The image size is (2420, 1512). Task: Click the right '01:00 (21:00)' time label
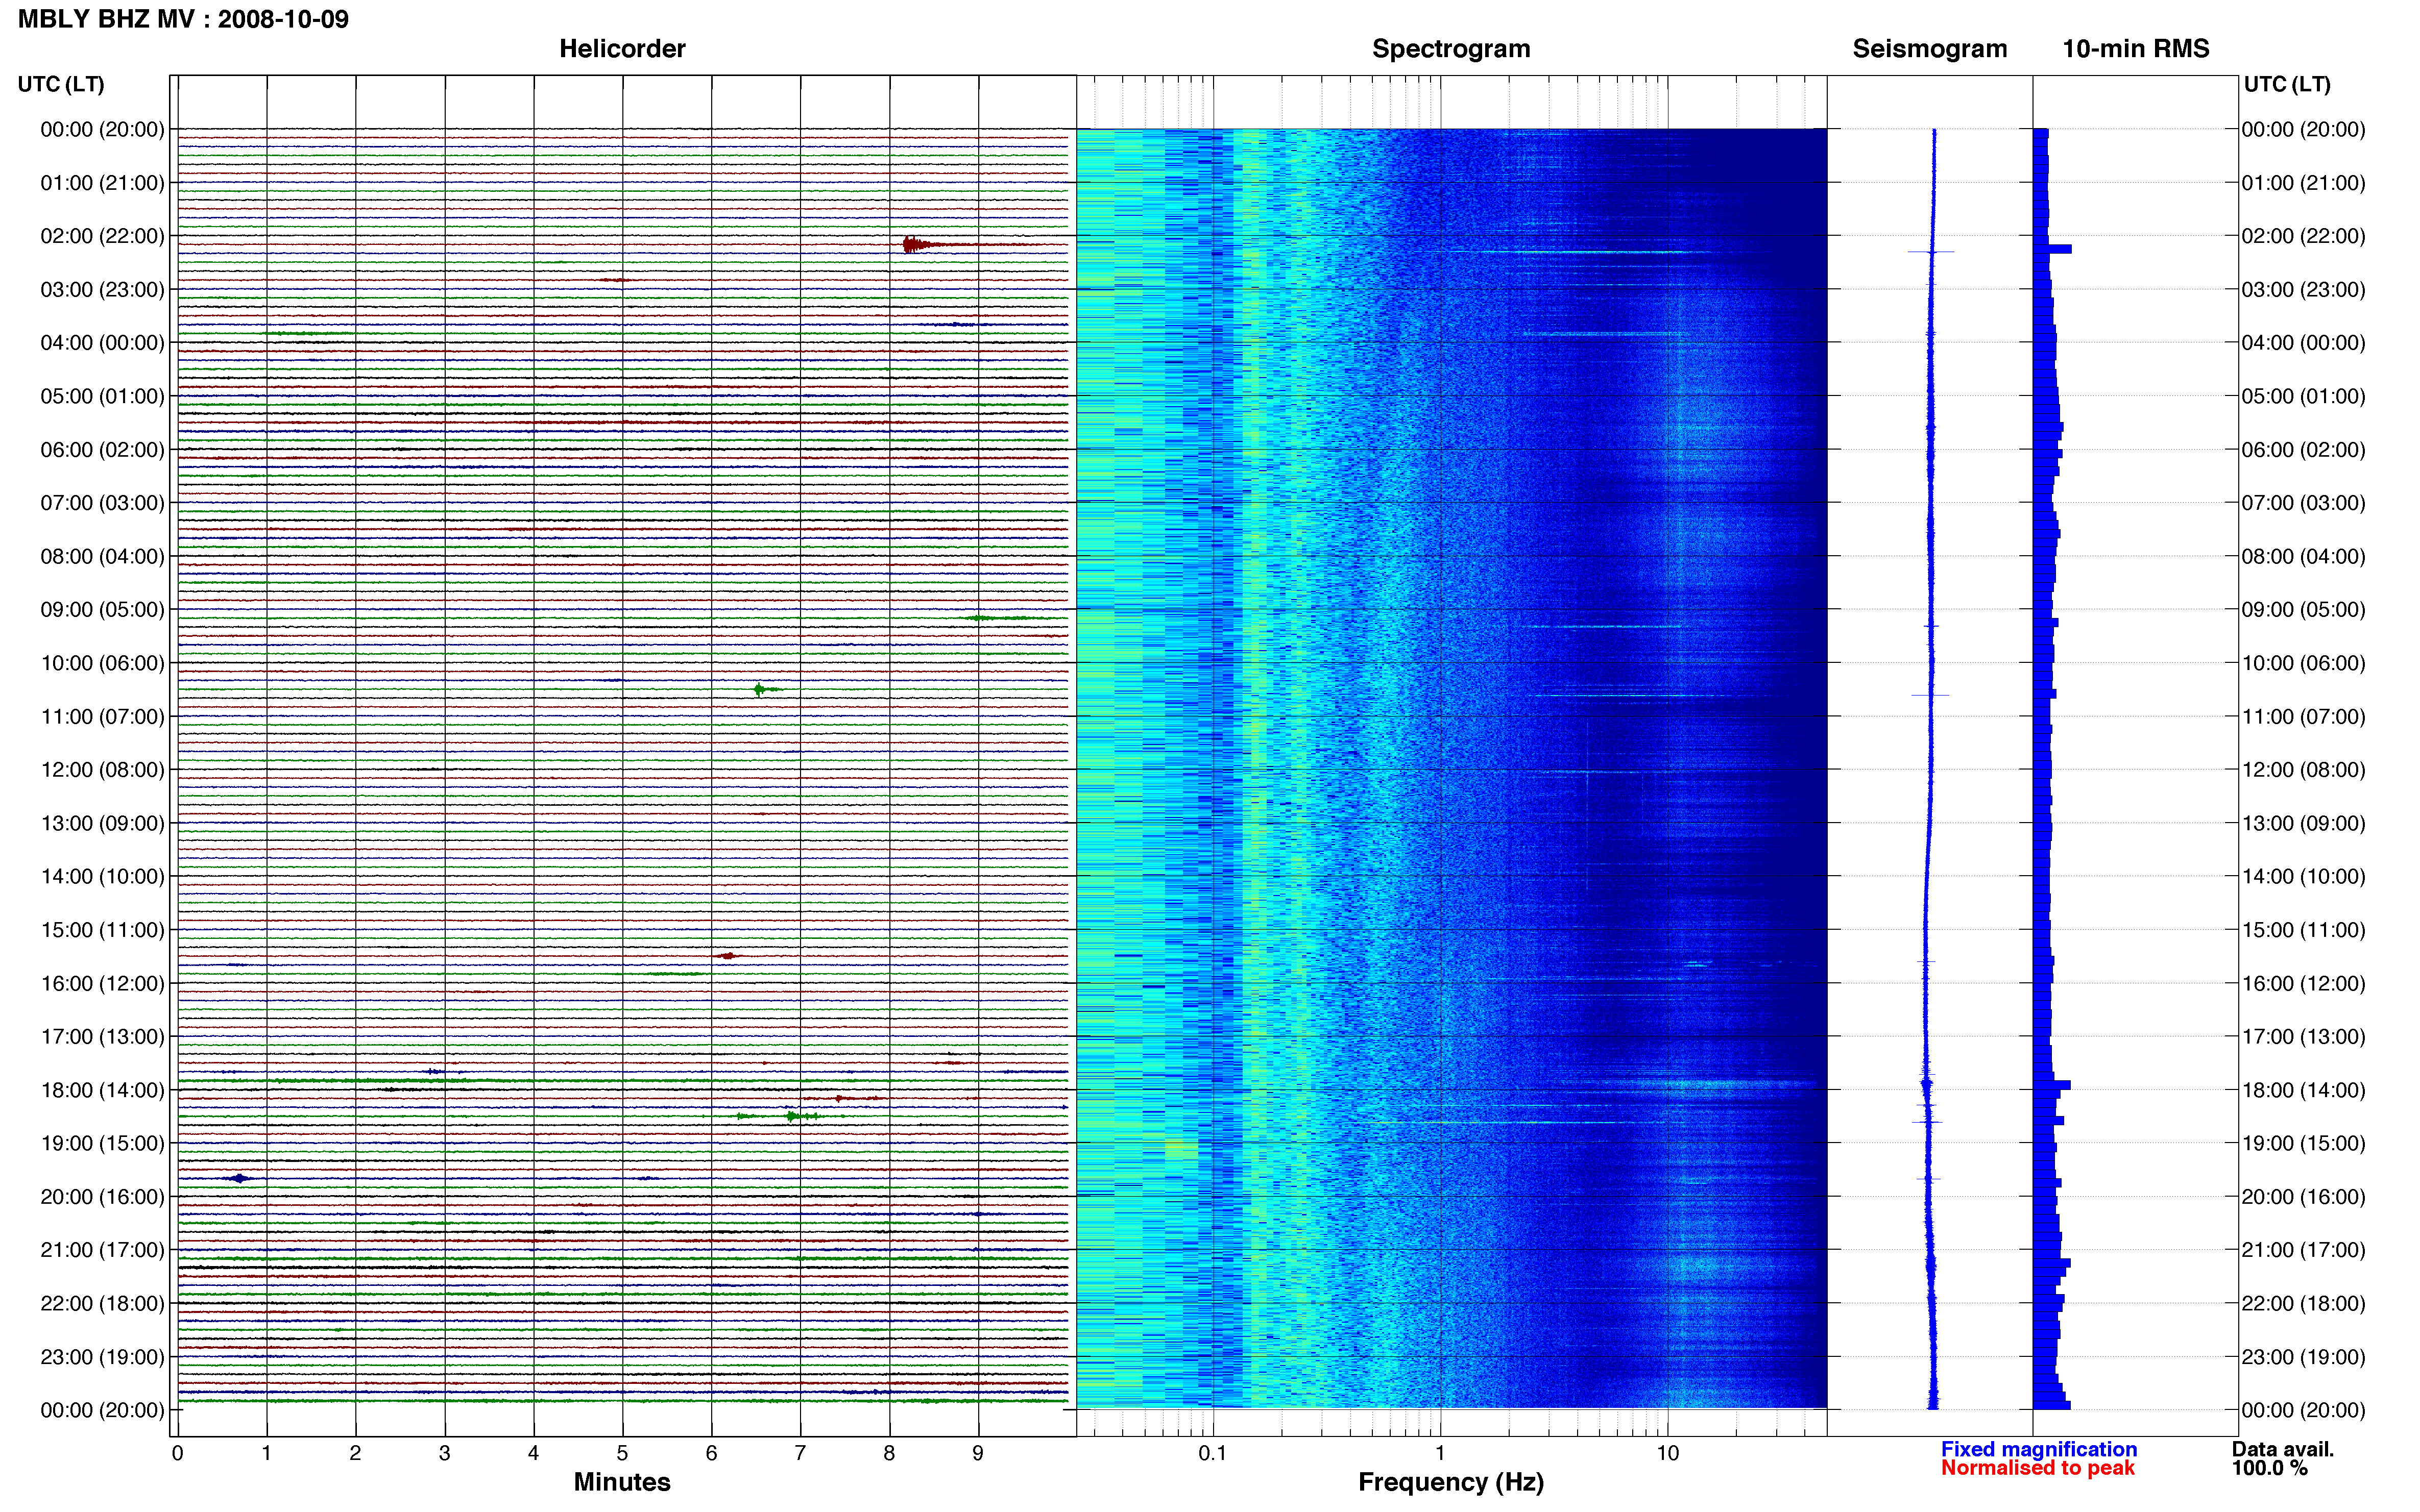(2303, 183)
